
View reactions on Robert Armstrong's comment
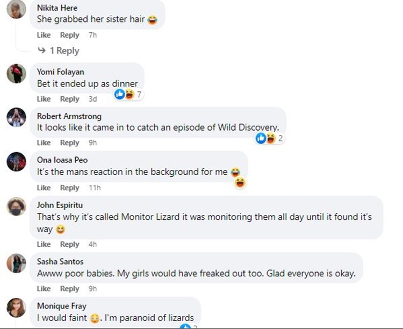click(x=270, y=139)
